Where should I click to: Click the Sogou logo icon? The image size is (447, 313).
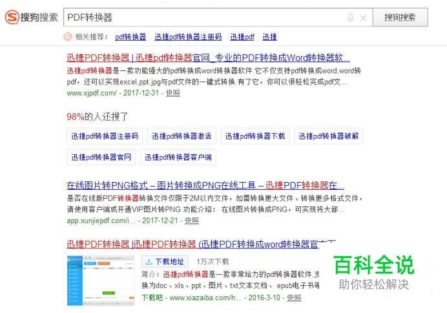pos(12,17)
